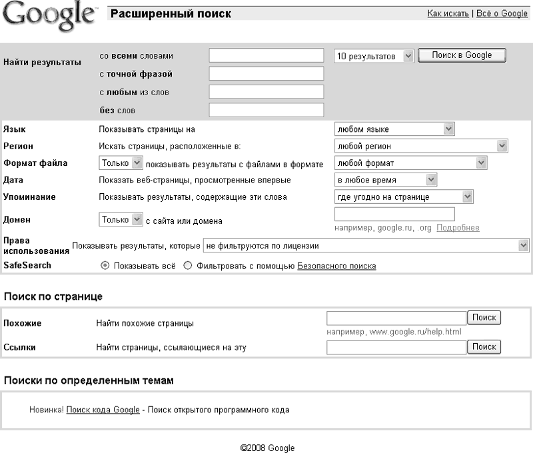
Task: Select the 'Показывать всё' SafeSearch radio button
Action: point(105,266)
